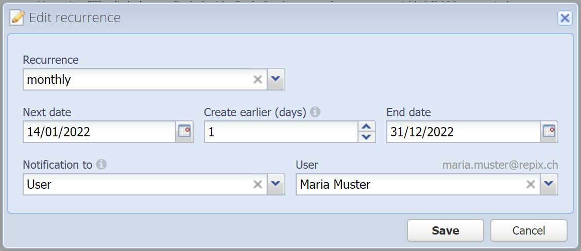
Task: Click the info icon next to Notification to
Action: [101, 165]
